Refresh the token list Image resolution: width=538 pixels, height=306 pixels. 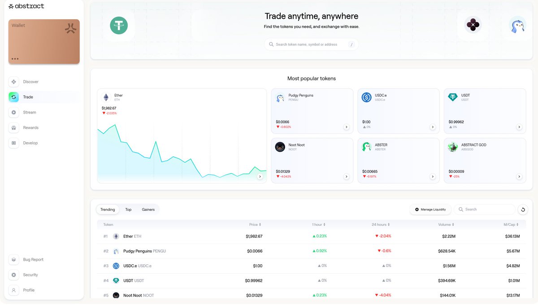tap(523, 210)
